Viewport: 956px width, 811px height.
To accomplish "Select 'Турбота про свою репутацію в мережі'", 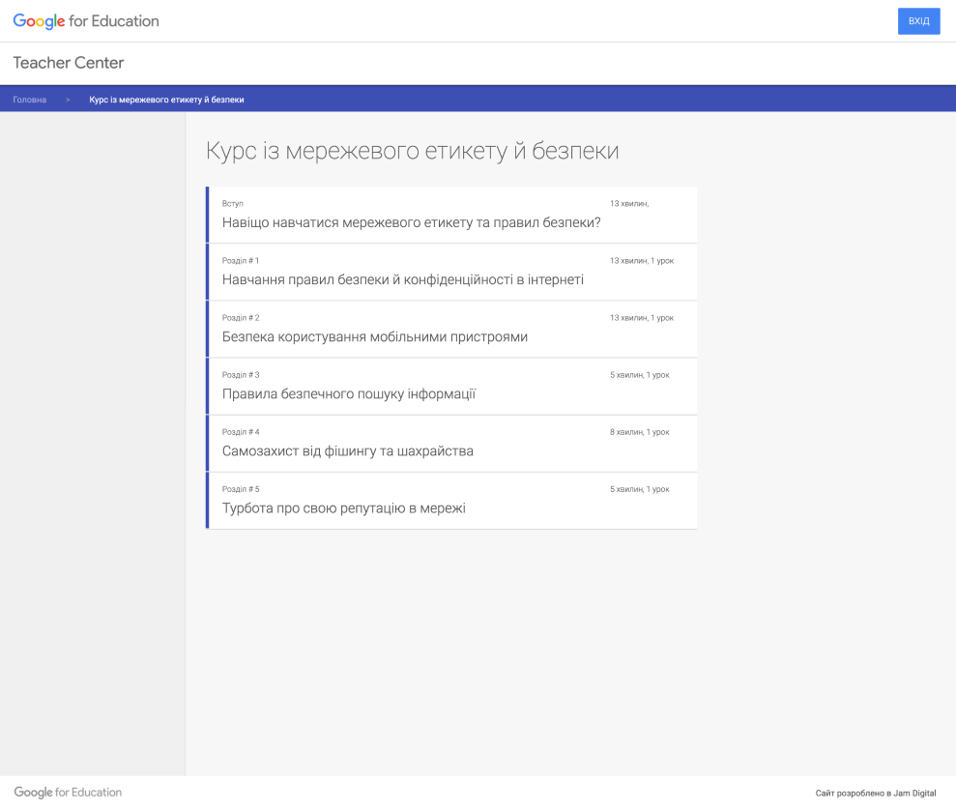I will pos(343,507).
